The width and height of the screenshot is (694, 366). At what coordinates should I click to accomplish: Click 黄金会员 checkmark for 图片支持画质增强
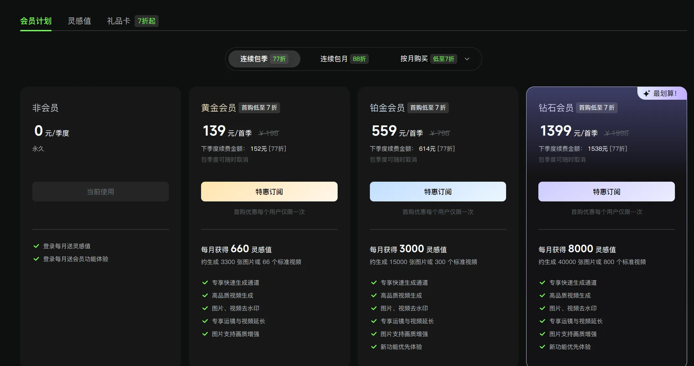click(205, 334)
